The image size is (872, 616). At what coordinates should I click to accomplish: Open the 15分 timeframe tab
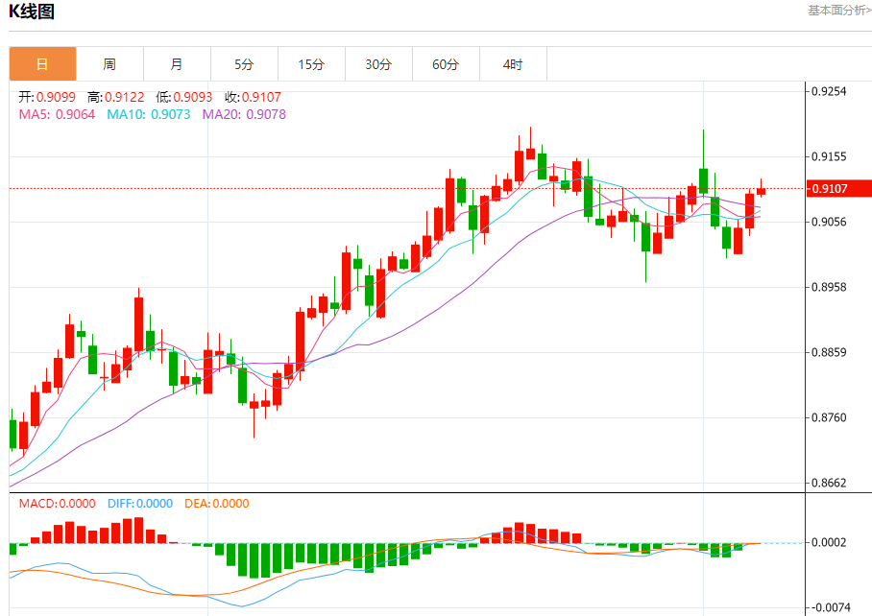coord(311,64)
